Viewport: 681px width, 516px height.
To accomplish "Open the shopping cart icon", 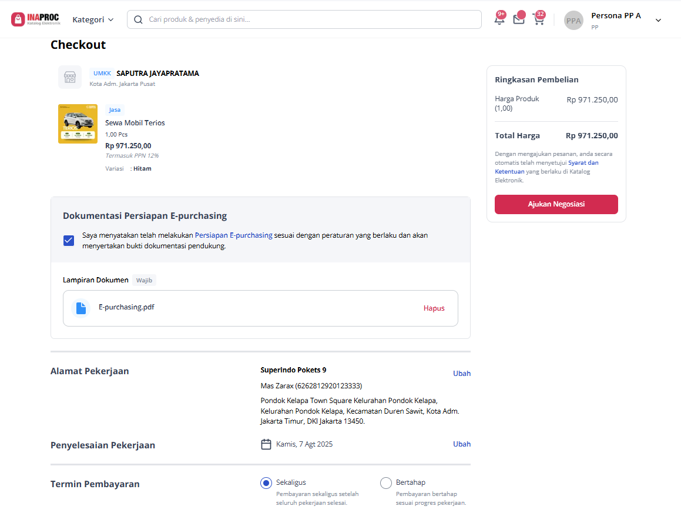I will pyautogui.click(x=539, y=19).
